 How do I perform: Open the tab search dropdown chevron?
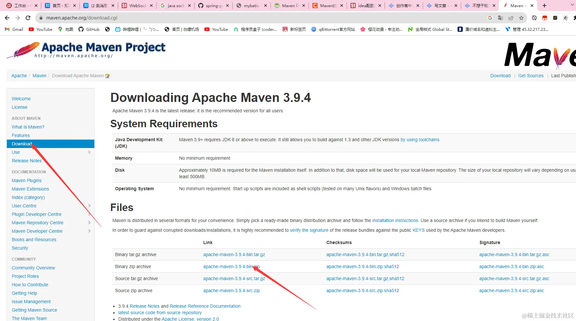click(x=572, y=6)
